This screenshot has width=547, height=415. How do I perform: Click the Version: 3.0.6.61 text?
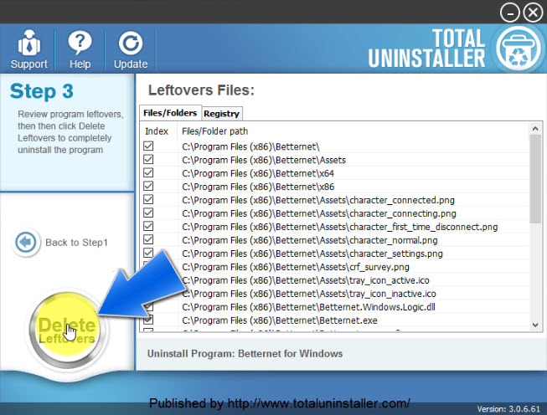pos(508,408)
